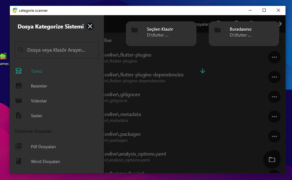The height and width of the screenshot is (180, 292).
Task: Open more options for .flutter-plugins-dependencies file
Action: pos(274,77)
